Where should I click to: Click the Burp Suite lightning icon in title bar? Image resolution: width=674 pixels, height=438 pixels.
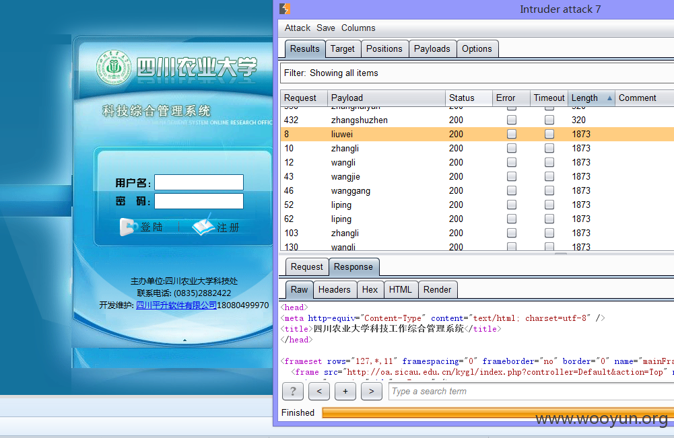click(285, 9)
